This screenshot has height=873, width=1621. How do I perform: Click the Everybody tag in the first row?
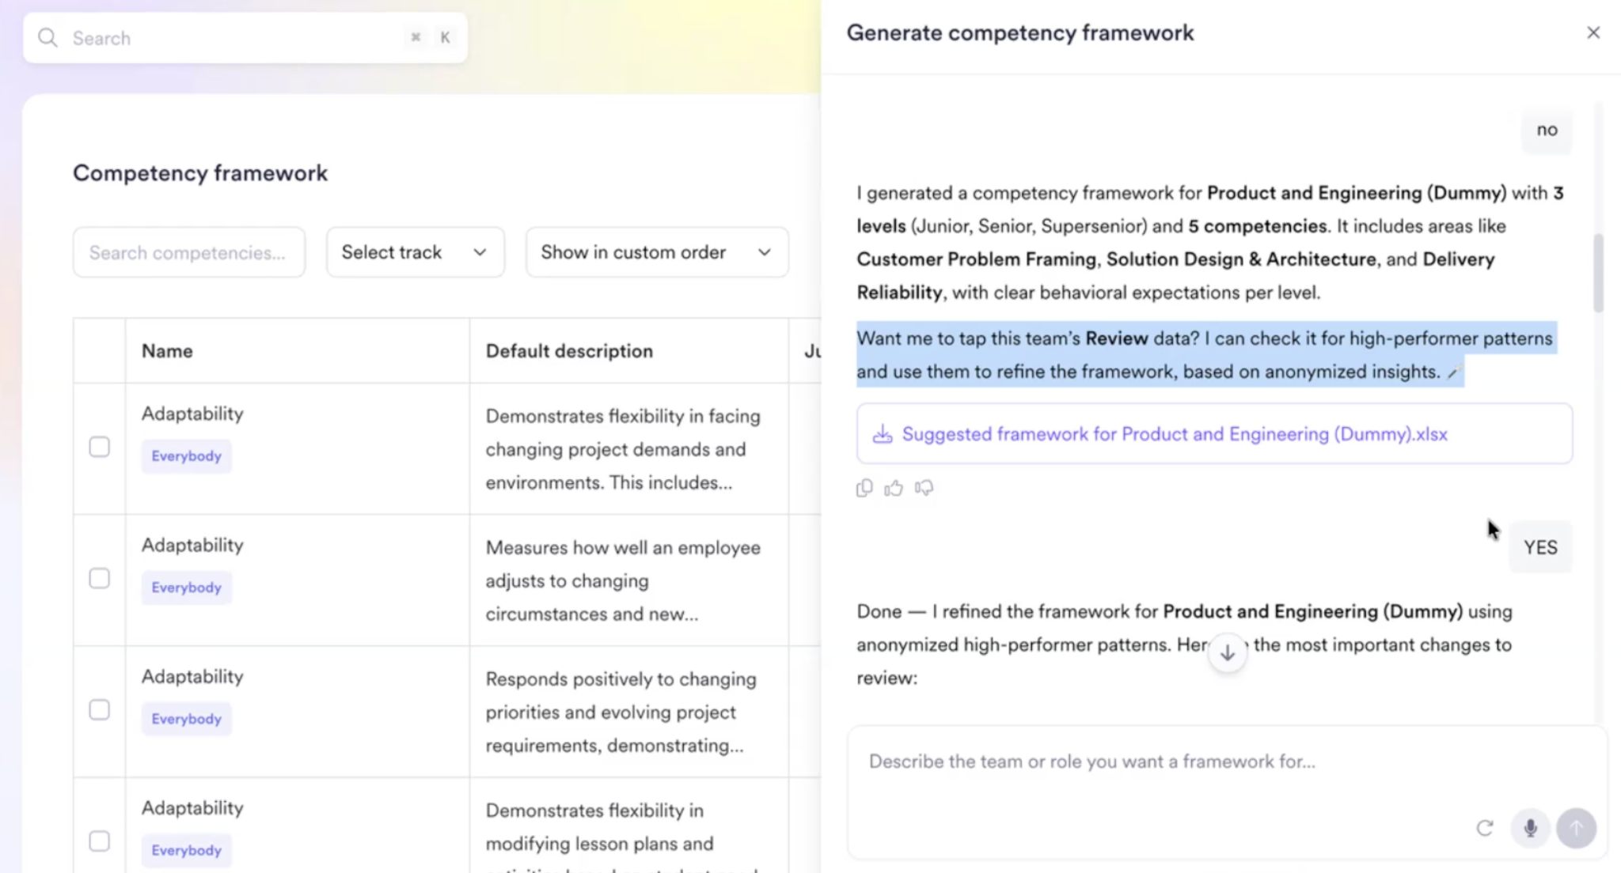click(187, 456)
